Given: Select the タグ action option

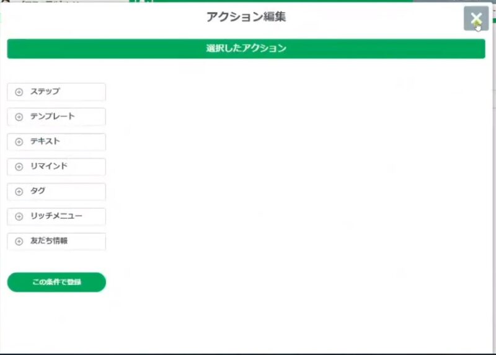Looking at the screenshot, I should tap(56, 191).
